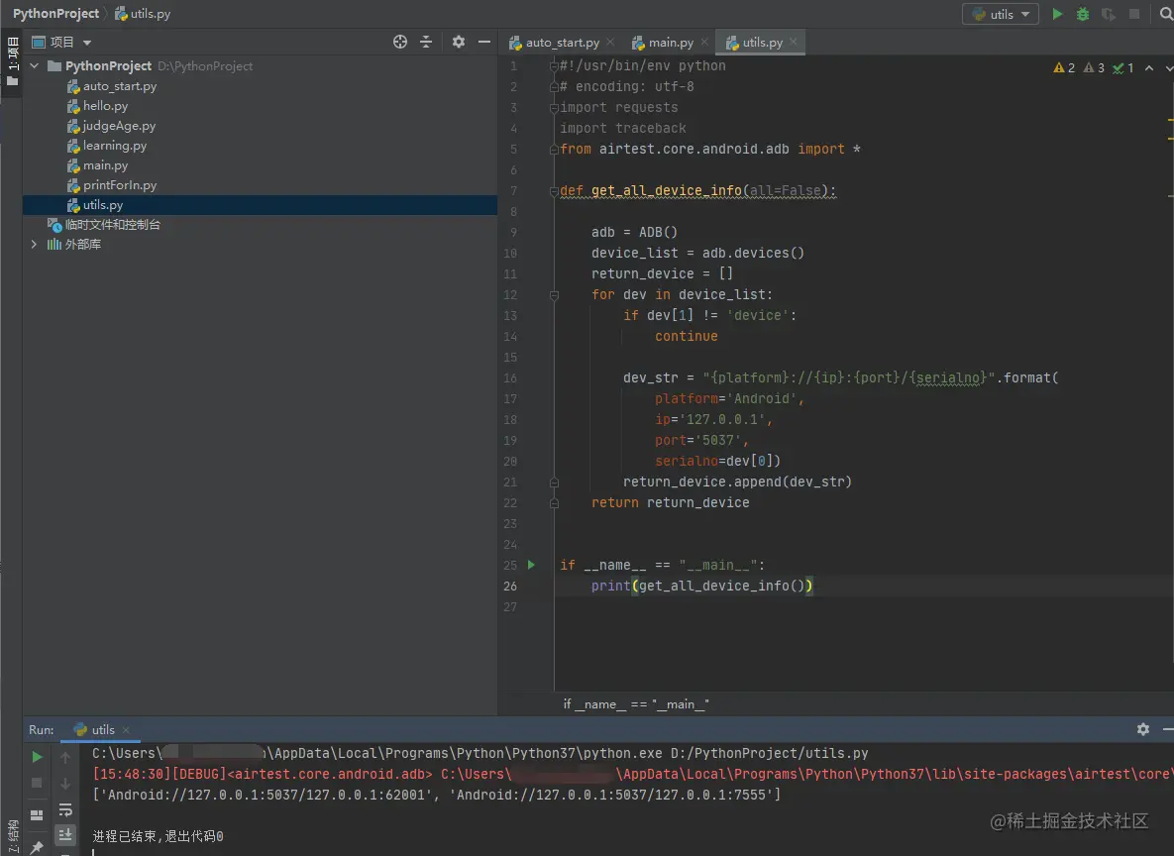Viewport: 1174px width, 856px height.
Task: Click the gutter run arrow beside line 25
Action: click(x=531, y=565)
